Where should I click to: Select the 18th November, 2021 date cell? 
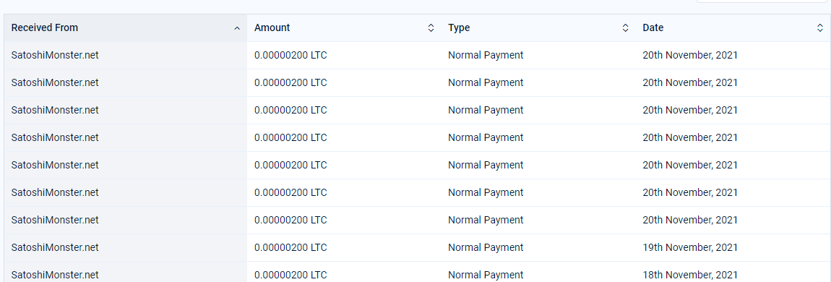pos(690,275)
